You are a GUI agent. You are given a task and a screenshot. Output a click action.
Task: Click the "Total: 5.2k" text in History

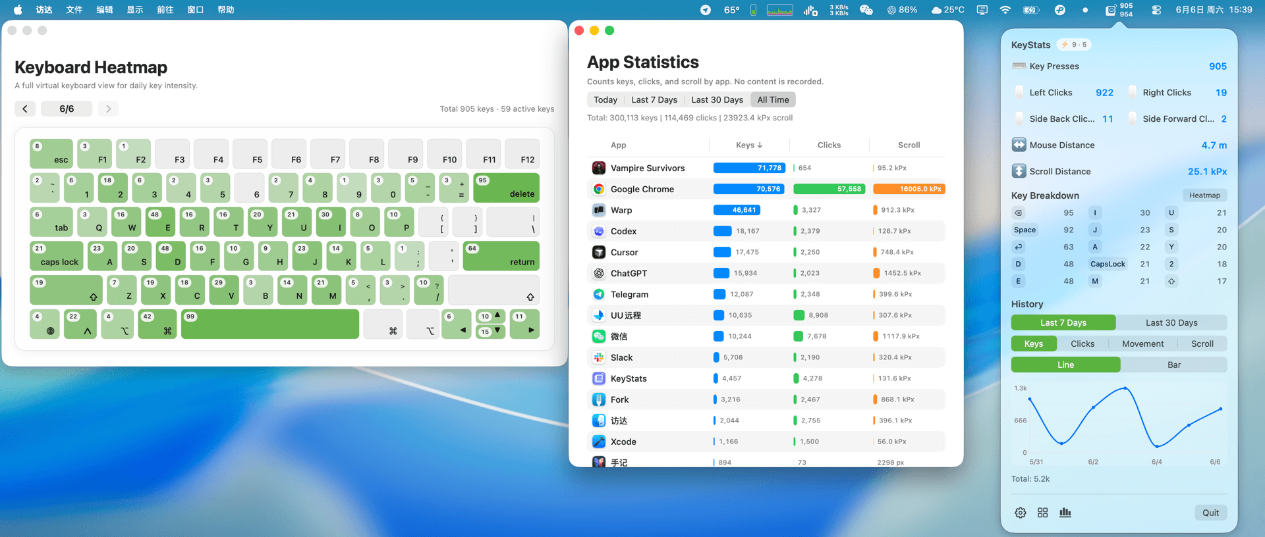(1030, 478)
